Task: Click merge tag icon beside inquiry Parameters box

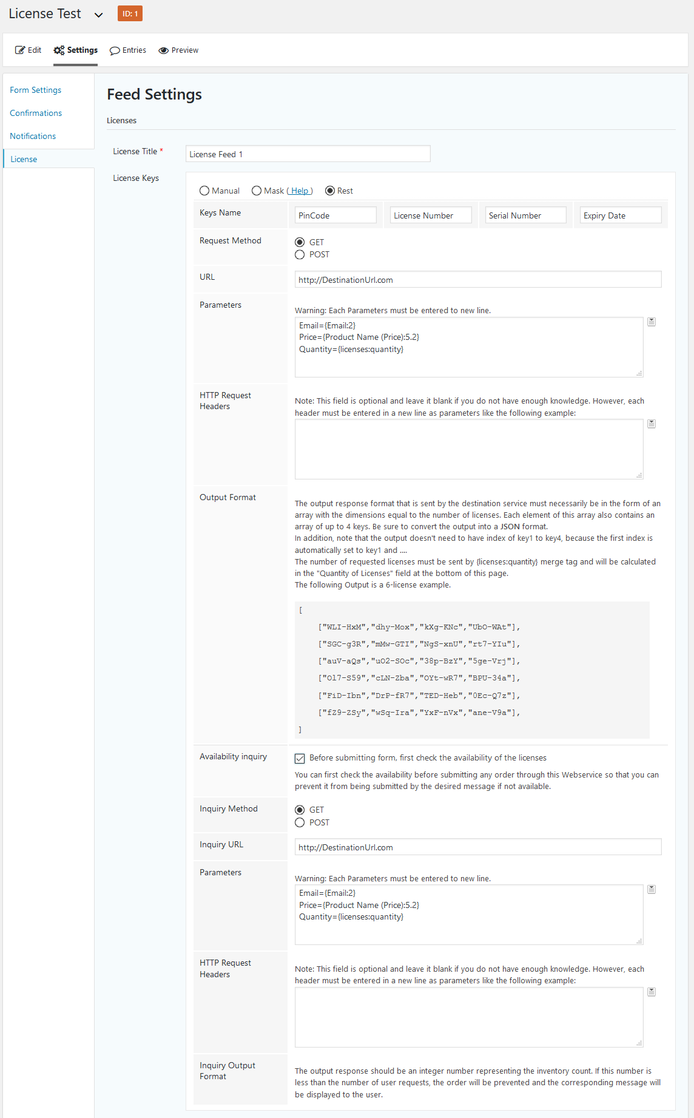Action: click(x=651, y=889)
